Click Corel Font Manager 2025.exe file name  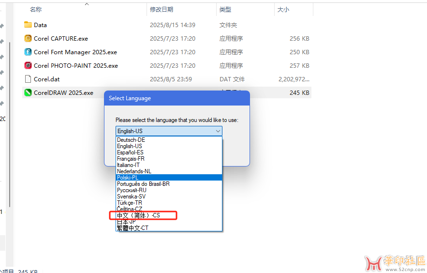[75, 52]
